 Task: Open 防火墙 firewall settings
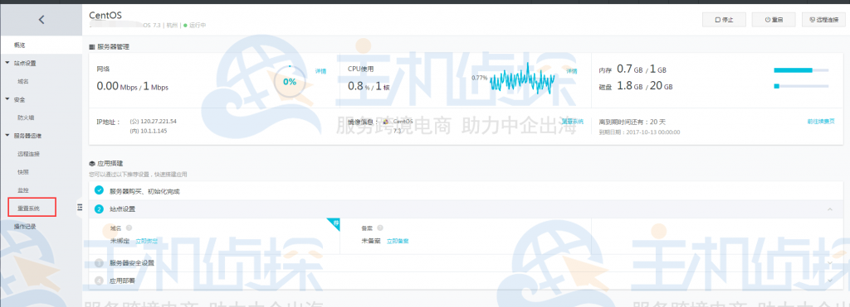click(26, 118)
